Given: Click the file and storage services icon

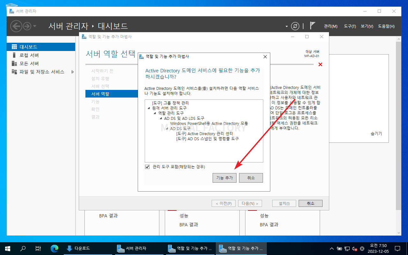Looking at the screenshot, I should [x=14, y=72].
